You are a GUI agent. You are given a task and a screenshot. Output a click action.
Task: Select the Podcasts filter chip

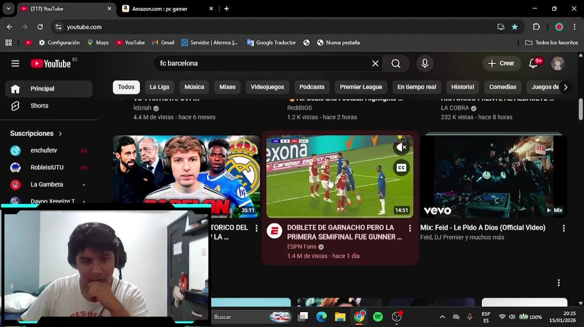click(312, 87)
